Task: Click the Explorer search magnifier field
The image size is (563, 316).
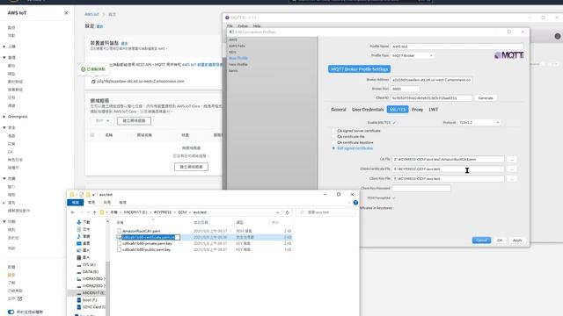Action: (325, 212)
